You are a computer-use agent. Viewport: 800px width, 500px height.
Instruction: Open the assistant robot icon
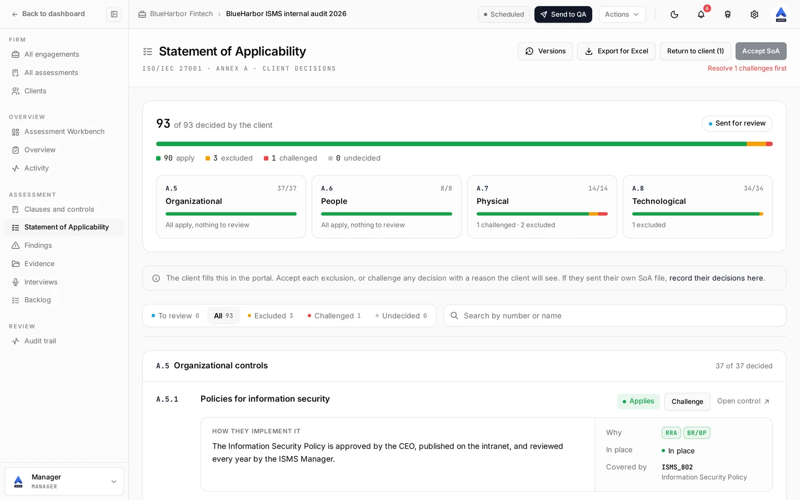[728, 14]
